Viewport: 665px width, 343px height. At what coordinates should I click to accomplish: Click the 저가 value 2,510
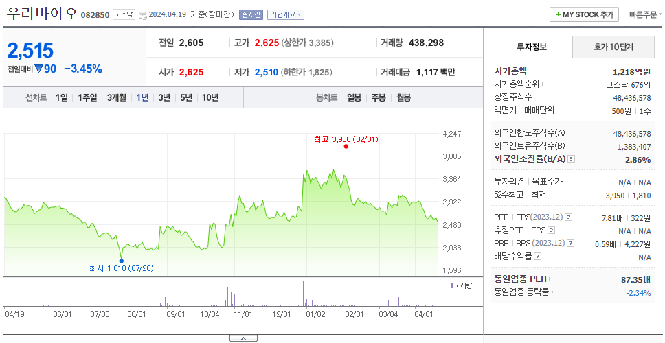pyautogui.click(x=267, y=73)
